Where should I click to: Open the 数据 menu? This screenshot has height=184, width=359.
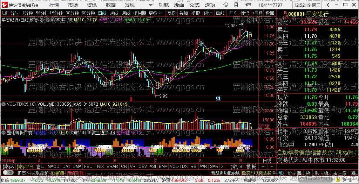tap(111, 5)
